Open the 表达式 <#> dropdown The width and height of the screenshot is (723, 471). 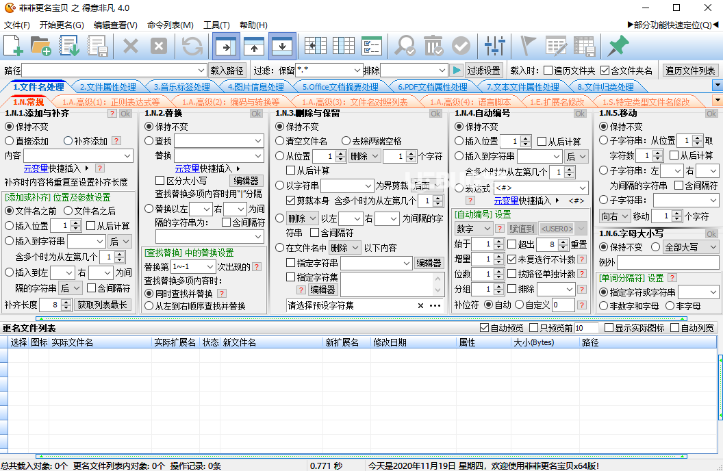click(583, 188)
